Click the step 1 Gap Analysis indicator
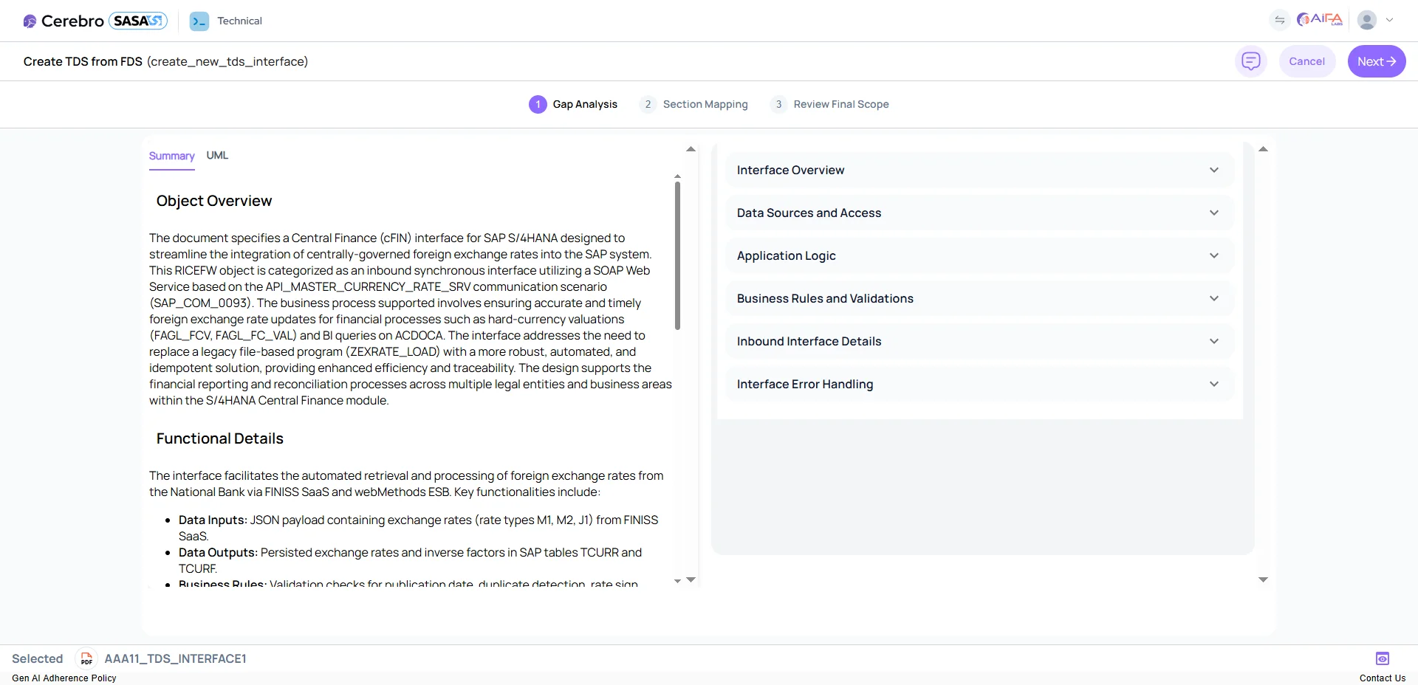 [538, 104]
